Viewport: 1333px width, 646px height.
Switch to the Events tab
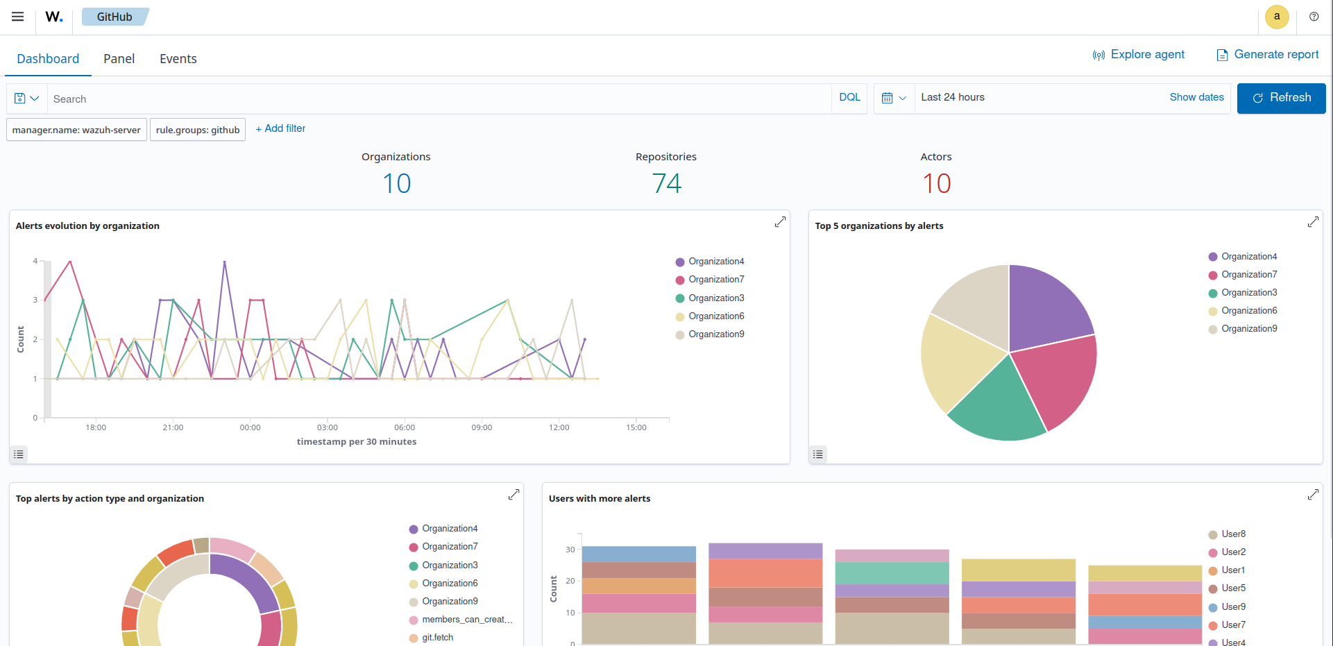[x=178, y=59]
